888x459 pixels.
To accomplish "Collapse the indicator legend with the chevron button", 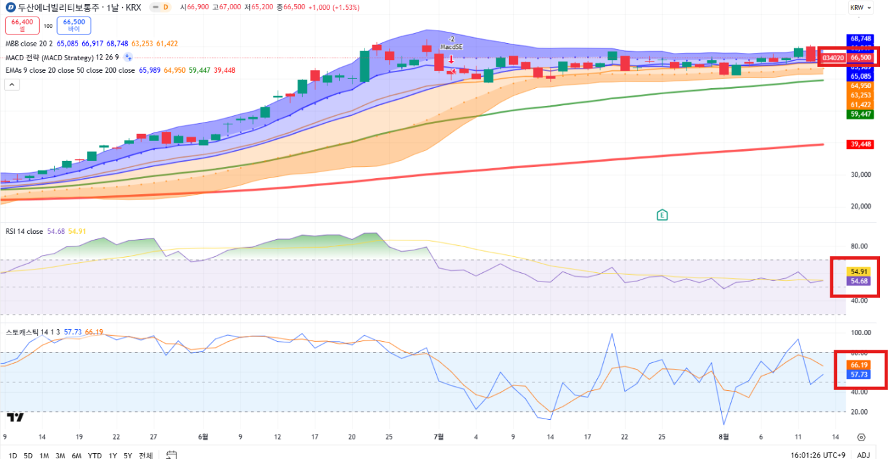I will coord(12,84).
